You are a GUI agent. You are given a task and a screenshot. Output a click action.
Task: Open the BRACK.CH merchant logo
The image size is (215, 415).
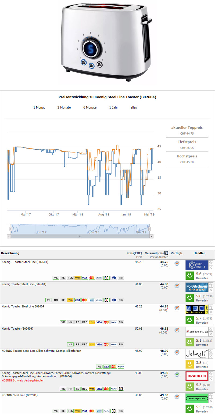click(197, 376)
